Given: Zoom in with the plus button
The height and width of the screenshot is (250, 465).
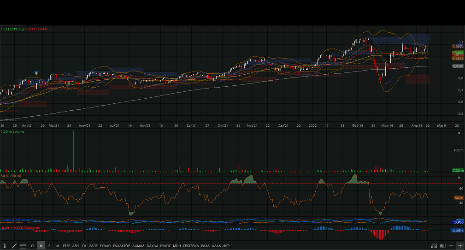Looking at the screenshot, I should click(x=459, y=245).
